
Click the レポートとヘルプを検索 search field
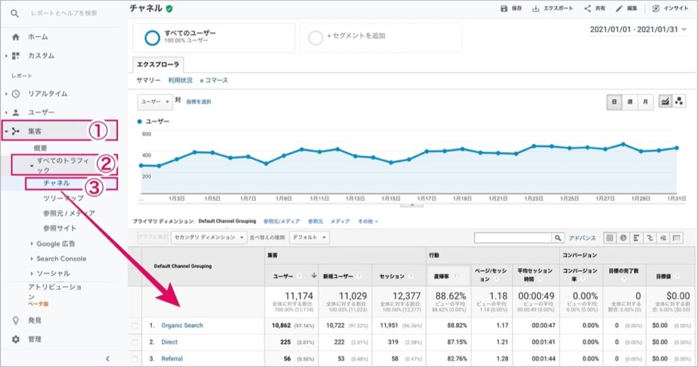(x=63, y=14)
